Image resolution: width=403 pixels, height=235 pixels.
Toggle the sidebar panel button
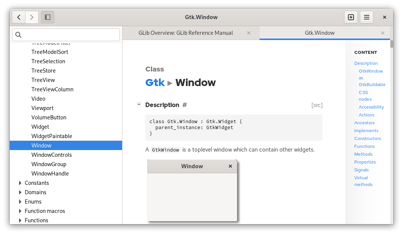pyautogui.click(x=48, y=17)
